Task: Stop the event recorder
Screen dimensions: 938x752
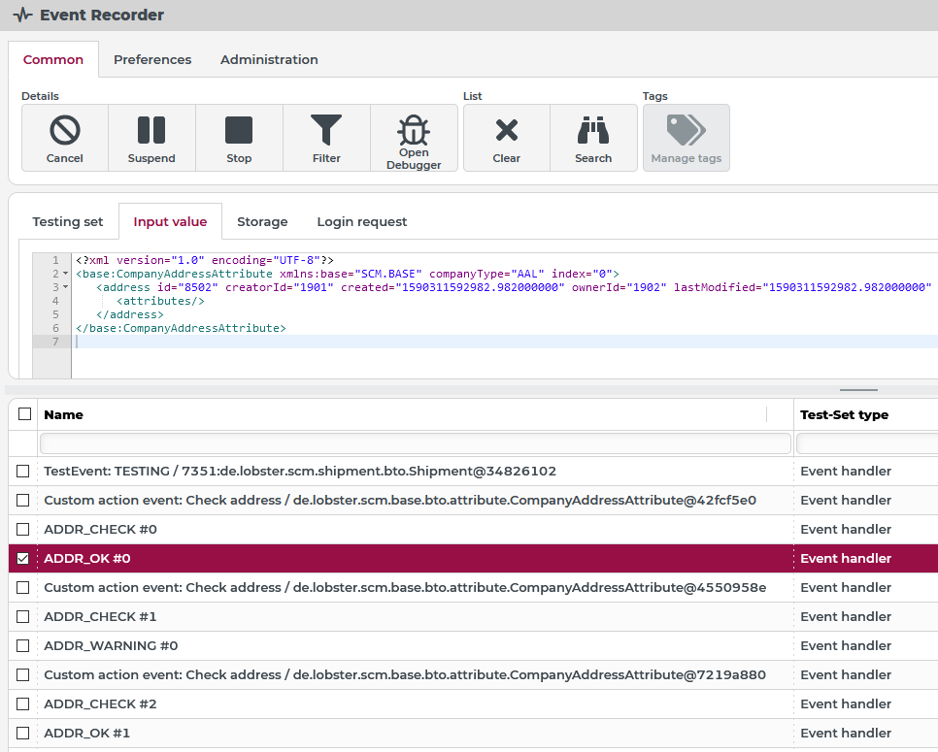Action: click(x=239, y=138)
